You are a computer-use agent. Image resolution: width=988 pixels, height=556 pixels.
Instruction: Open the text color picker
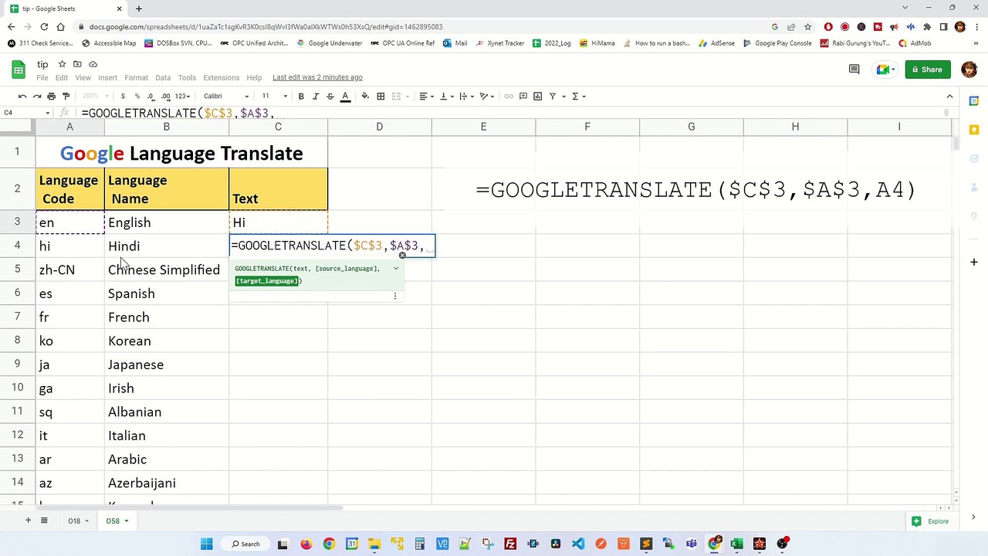[345, 97]
